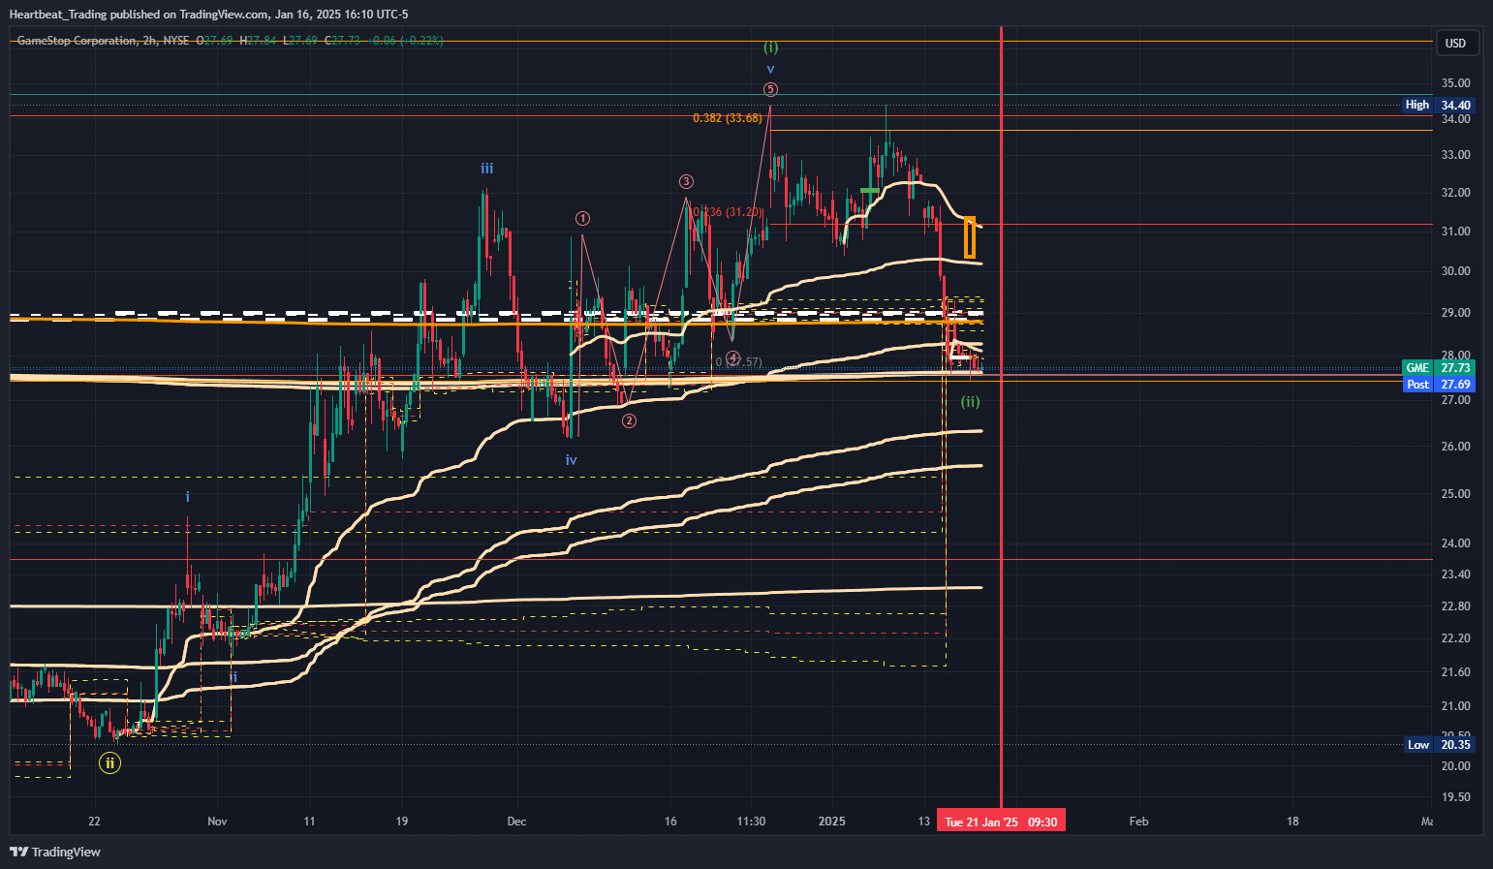Click the 30.00 price axis label

(1455, 271)
